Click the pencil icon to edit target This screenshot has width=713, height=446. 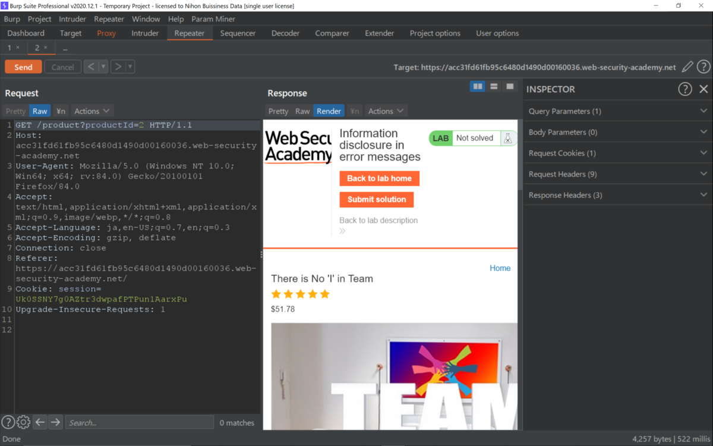pos(687,67)
